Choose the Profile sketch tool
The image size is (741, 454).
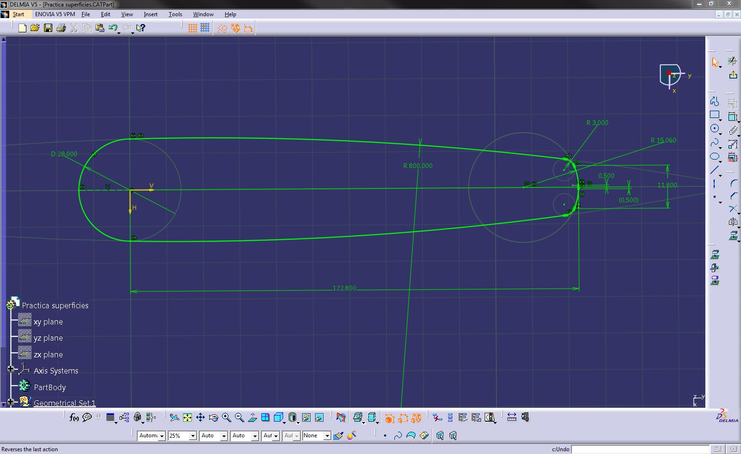click(x=715, y=101)
